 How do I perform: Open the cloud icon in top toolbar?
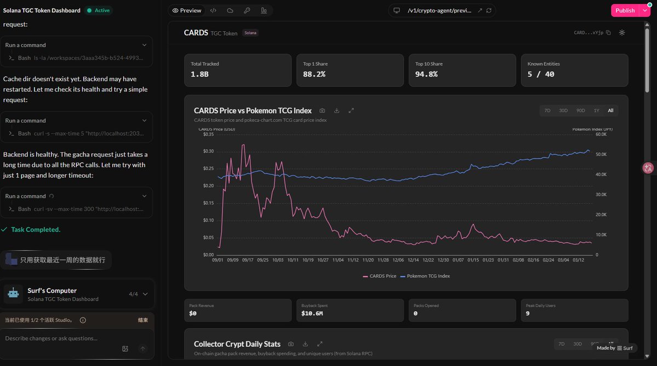pyautogui.click(x=230, y=10)
